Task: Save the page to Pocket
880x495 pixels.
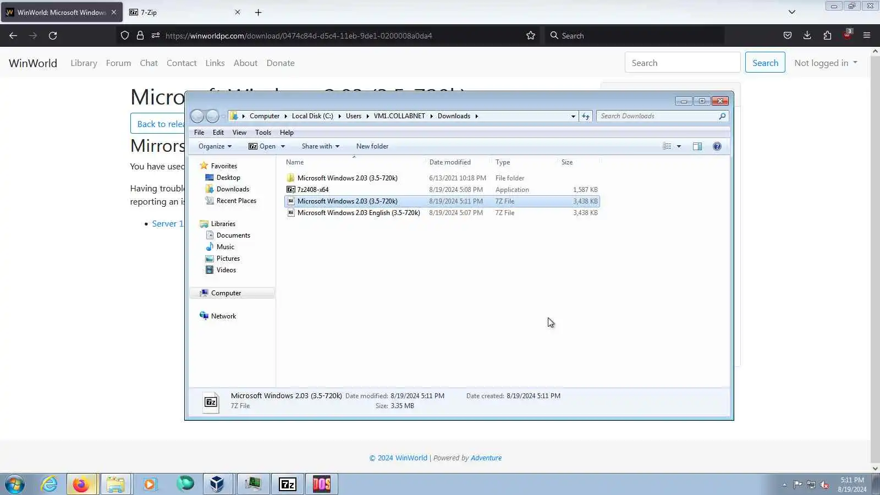Action: point(788,36)
